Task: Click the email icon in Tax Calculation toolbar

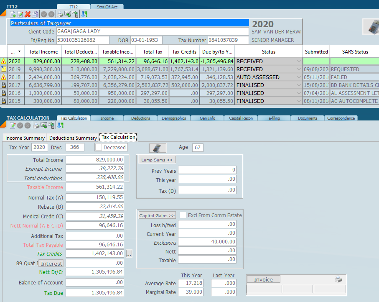Action: (43, 125)
